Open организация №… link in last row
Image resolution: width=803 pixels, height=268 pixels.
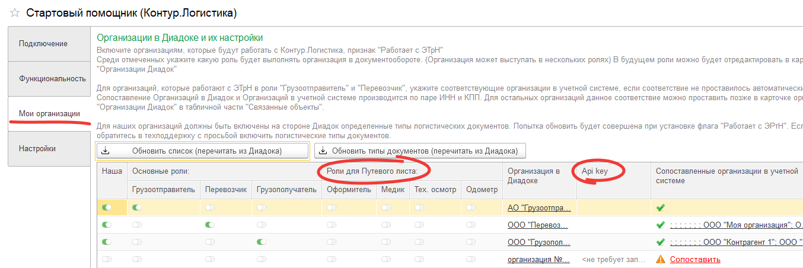click(x=539, y=260)
